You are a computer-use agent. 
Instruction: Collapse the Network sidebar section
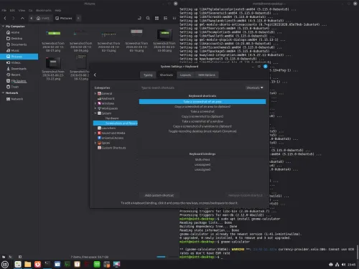(3, 93)
